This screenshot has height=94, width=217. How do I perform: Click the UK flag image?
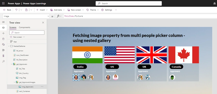[x=152, y=55]
